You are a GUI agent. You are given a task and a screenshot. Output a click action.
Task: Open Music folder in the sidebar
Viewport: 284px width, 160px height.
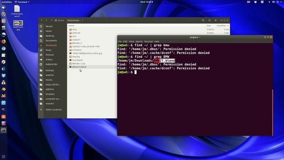point(48,50)
